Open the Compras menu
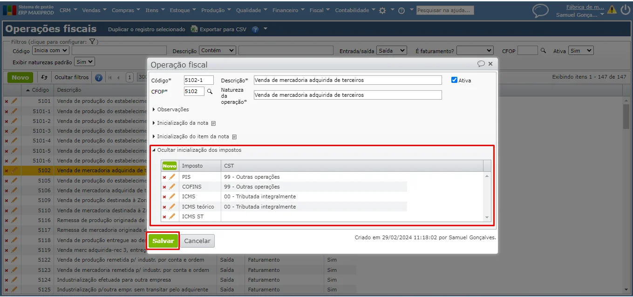 [126, 10]
